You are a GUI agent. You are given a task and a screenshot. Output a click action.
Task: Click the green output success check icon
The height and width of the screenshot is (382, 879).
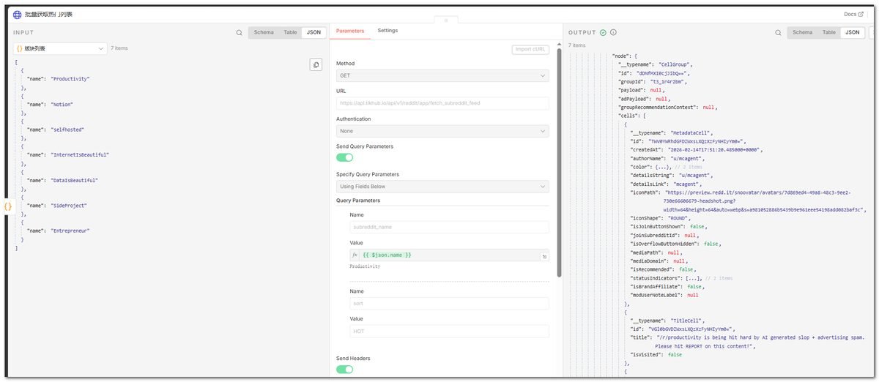pyautogui.click(x=603, y=32)
